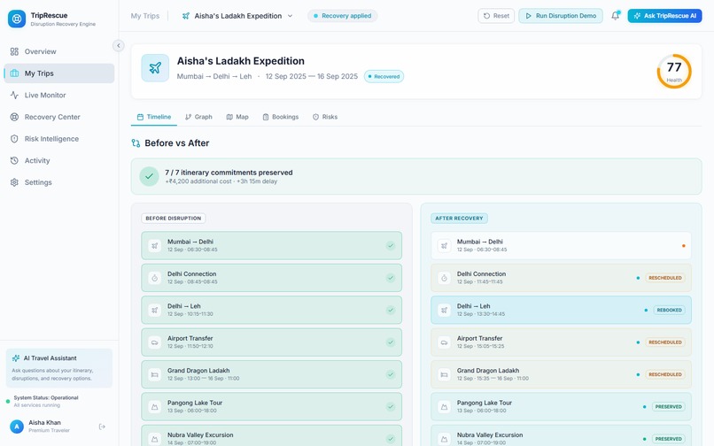Image resolution: width=714 pixels, height=446 pixels.
Task: Click the REBOOKED tag on Delhi → Leh
Action: coord(669,311)
